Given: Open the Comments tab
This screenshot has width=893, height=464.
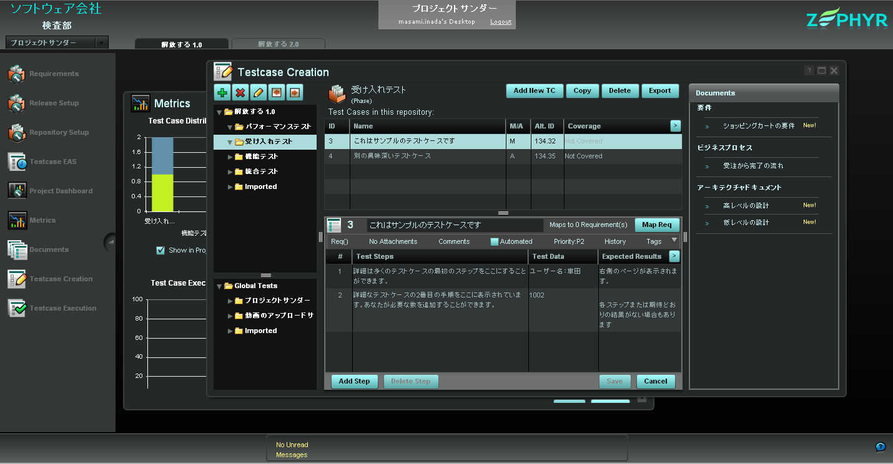Looking at the screenshot, I should click(454, 241).
